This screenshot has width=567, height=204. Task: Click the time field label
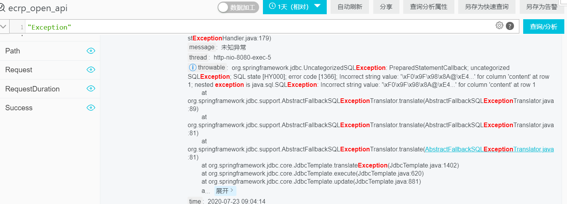(195, 201)
